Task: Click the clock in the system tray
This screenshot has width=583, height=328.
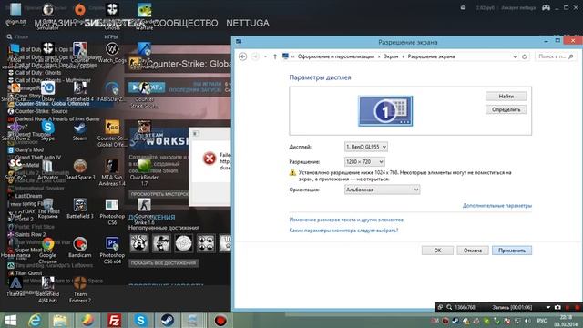Action: (x=566, y=321)
